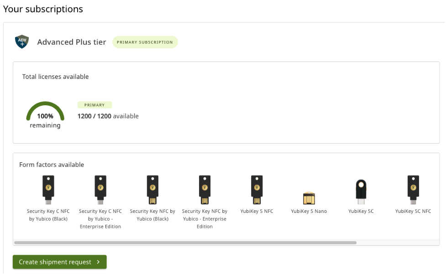Click the 'Advanced Plus tier' title
This screenshot has width=446, height=274.
pyautogui.click(x=72, y=42)
